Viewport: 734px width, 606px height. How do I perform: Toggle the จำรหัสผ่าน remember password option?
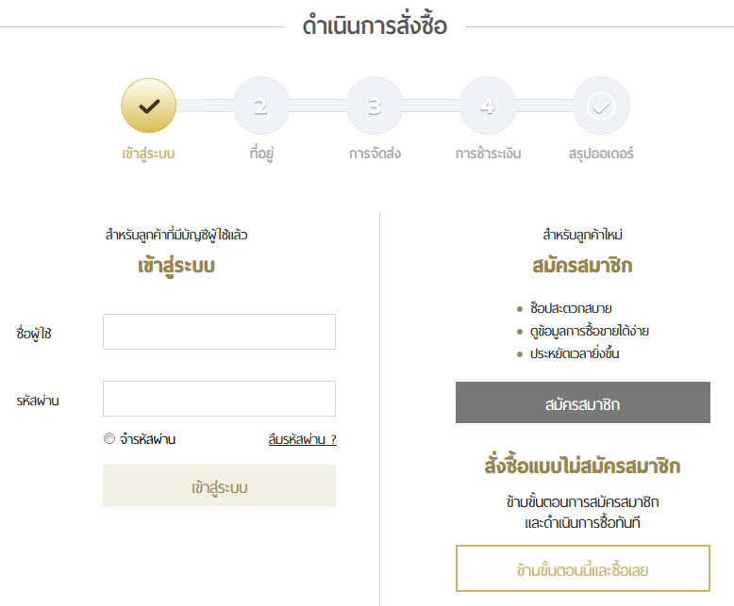click(109, 438)
